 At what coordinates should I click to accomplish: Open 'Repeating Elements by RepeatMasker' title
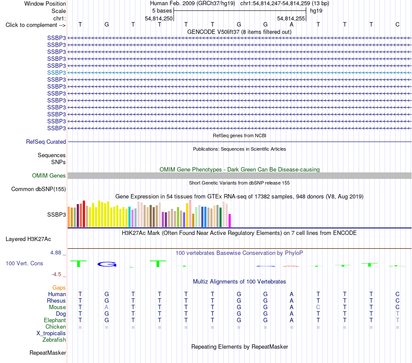(239, 346)
